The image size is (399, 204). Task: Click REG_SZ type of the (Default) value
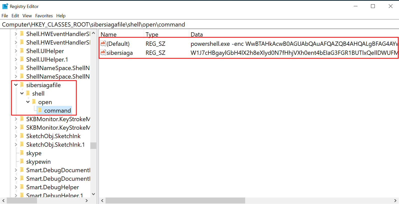[155, 44]
